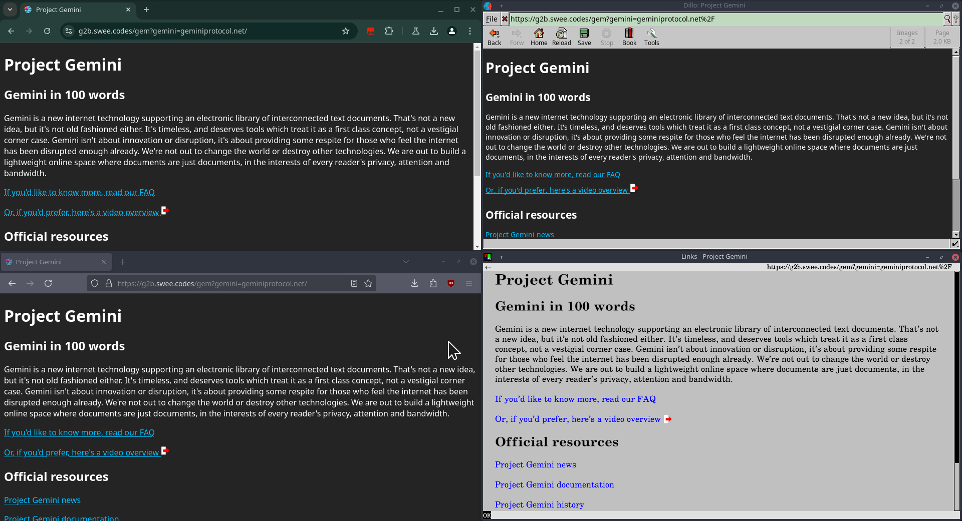The image size is (962, 521).
Task: Open Dillo's bookmarks with the Book icon
Action: tap(629, 37)
